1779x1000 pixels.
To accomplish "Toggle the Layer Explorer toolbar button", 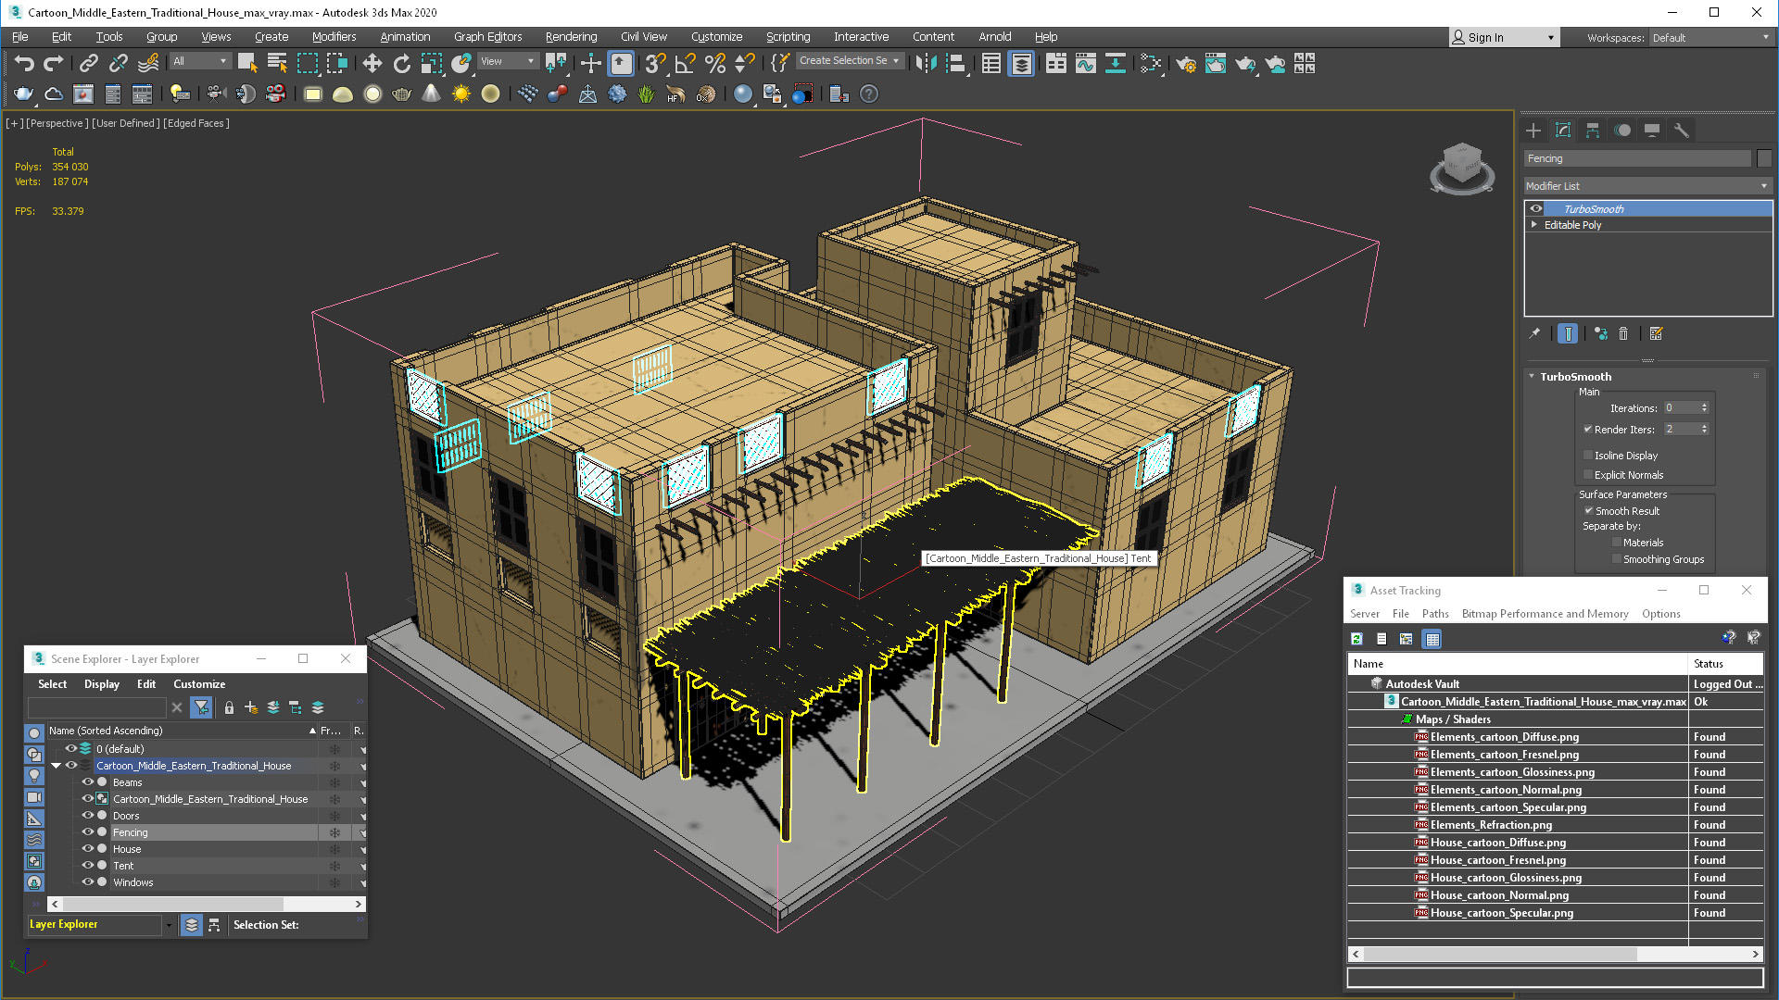I will 1021,63.
